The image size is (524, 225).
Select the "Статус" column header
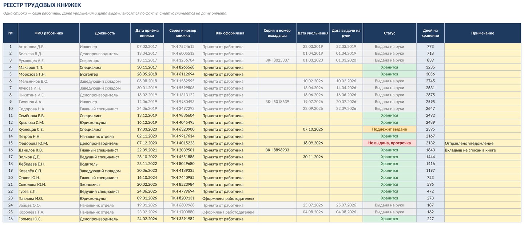[x=389, y=33]
